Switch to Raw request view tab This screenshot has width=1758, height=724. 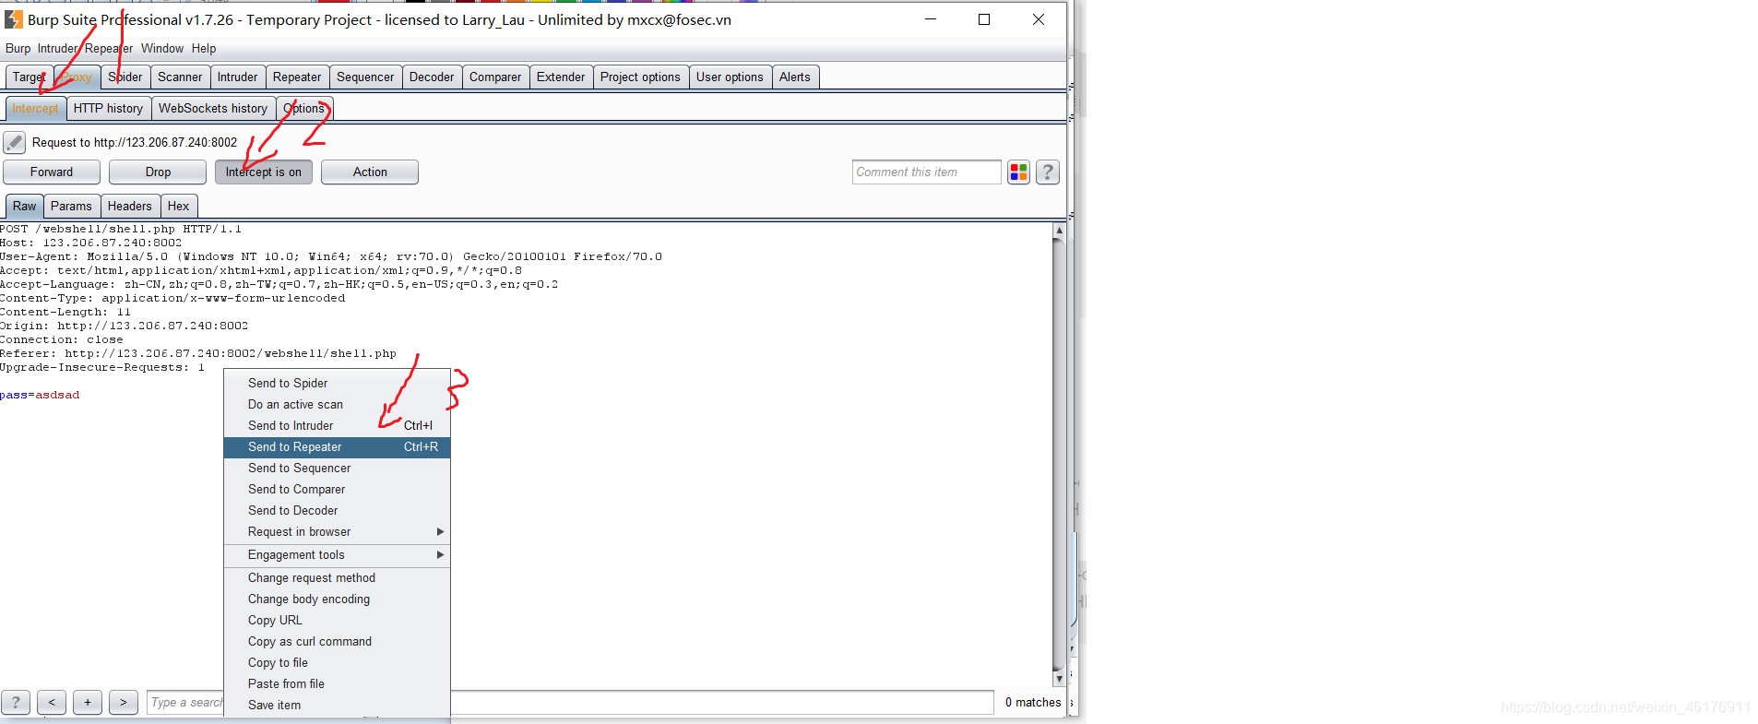click(x=25, y=207)
